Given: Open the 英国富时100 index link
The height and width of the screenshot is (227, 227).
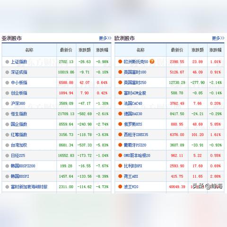Looking at the screenshot, I should pos(135,72).
